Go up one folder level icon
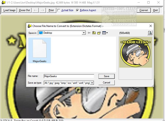 94,33
